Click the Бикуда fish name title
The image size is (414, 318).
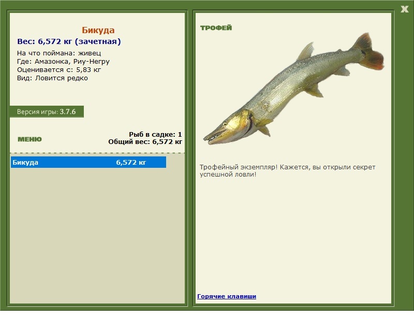point(98,30)
